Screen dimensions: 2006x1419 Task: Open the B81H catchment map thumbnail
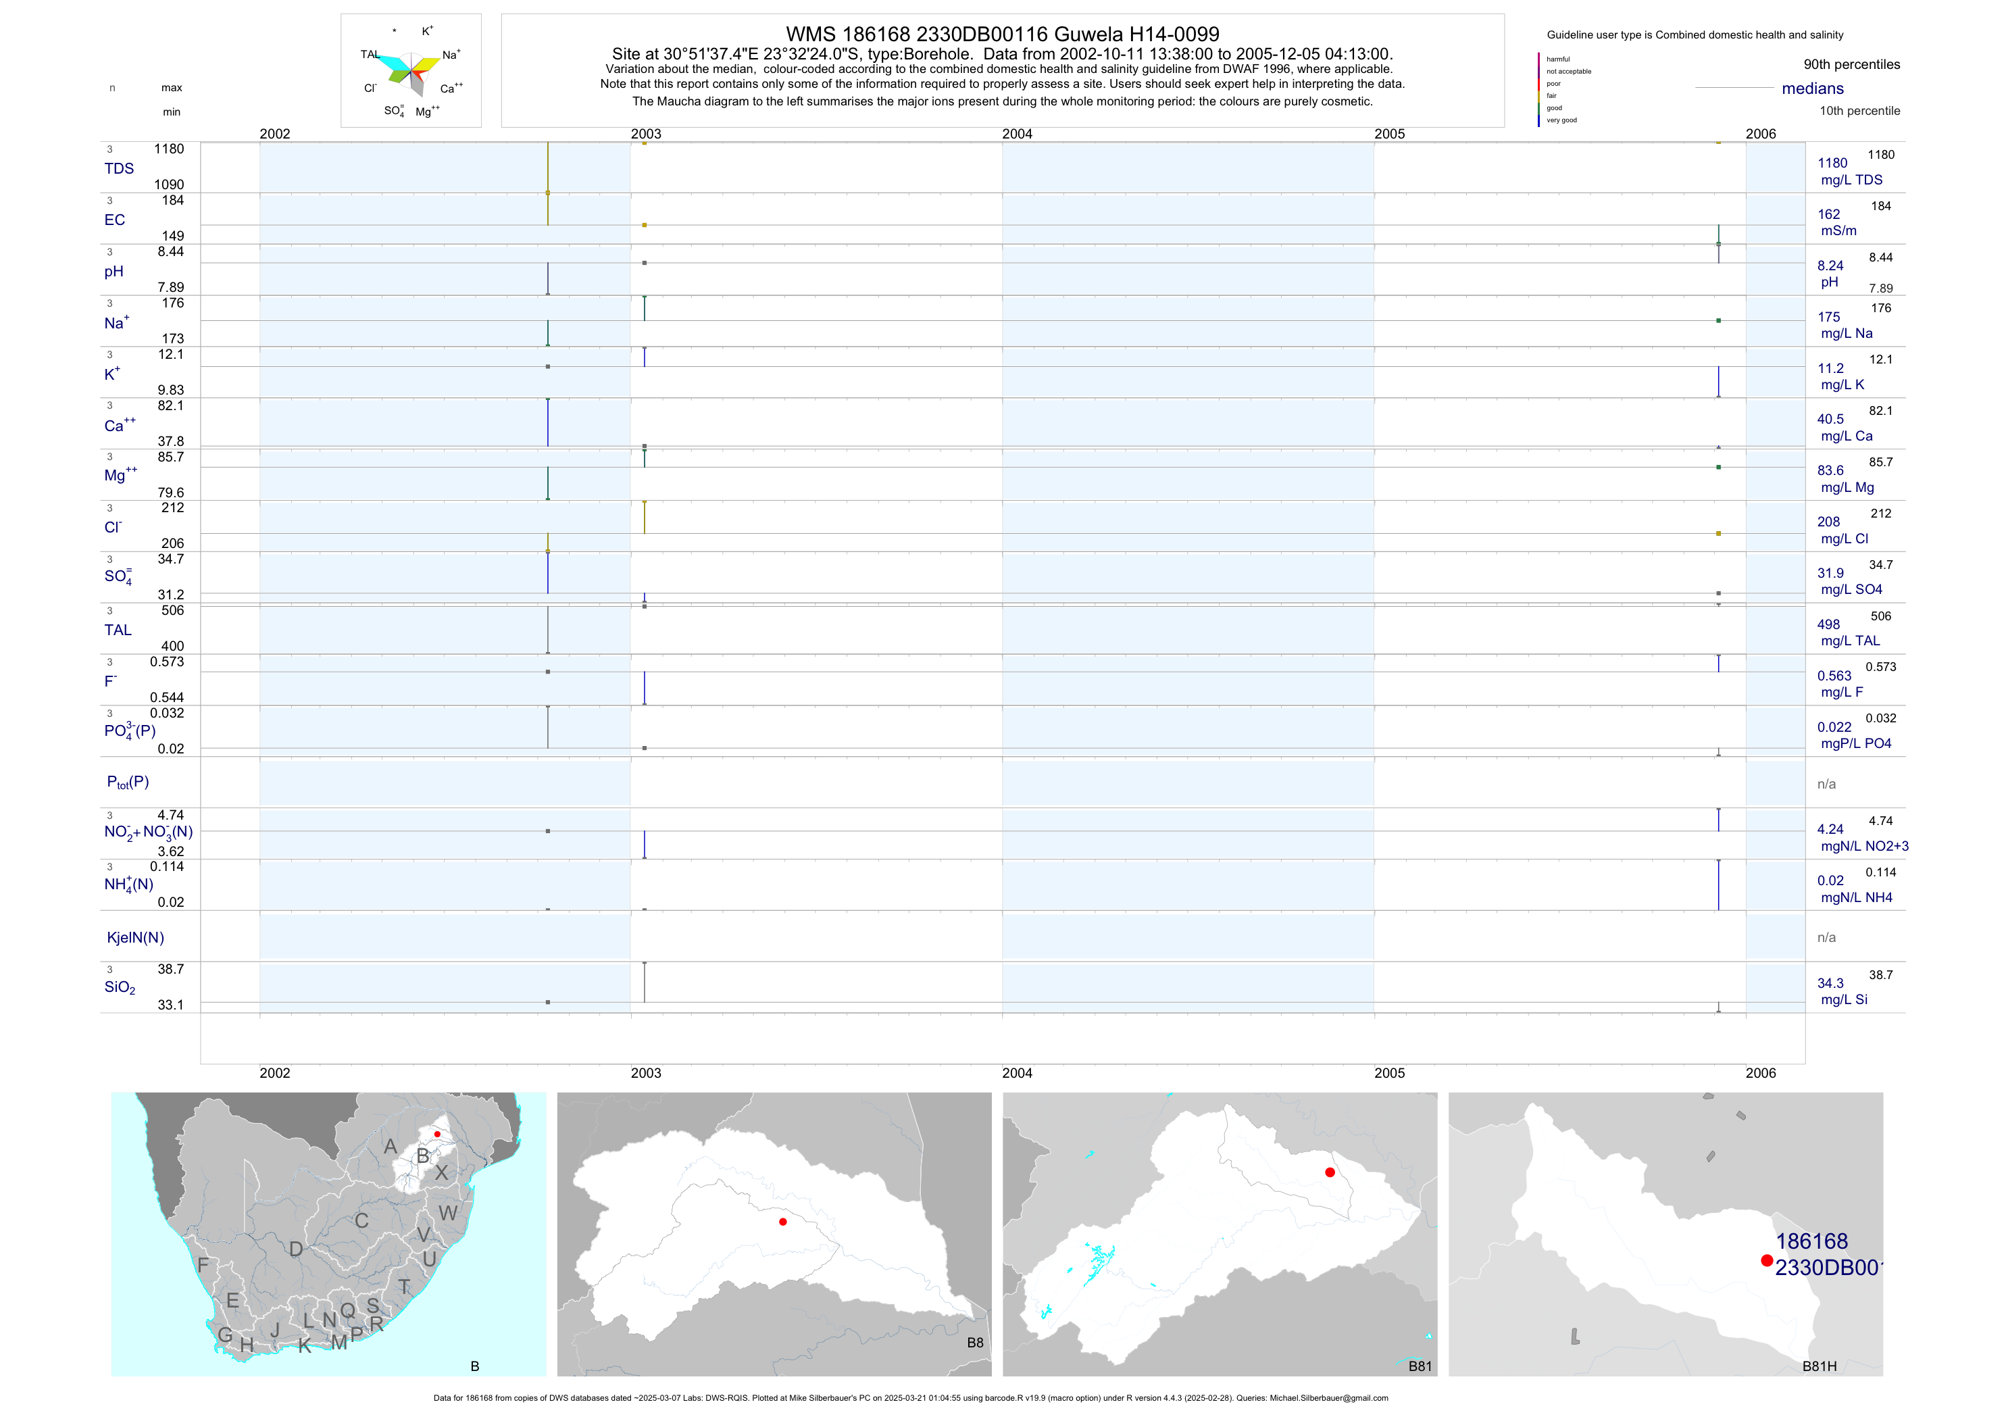[x=1665, y=1234]
